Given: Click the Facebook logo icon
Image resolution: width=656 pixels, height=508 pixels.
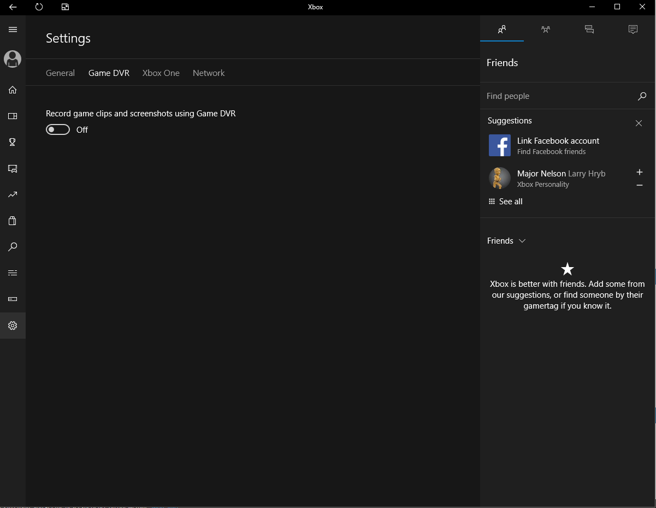Looking at the screenshot, I should click(500, 146).
